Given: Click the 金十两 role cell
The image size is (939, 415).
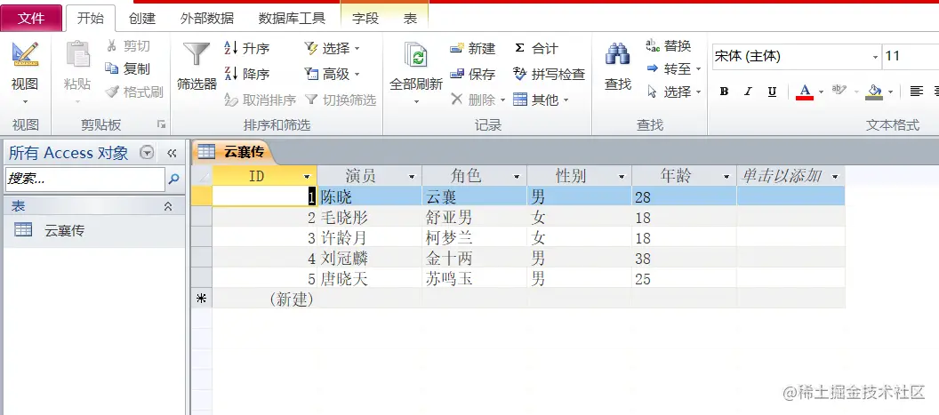Looking at the screenshot, I should pos(474,258).
